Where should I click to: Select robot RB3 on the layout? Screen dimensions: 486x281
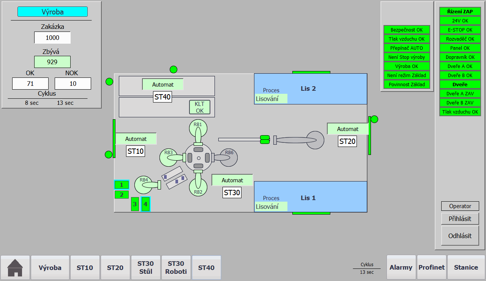point(169,157)
